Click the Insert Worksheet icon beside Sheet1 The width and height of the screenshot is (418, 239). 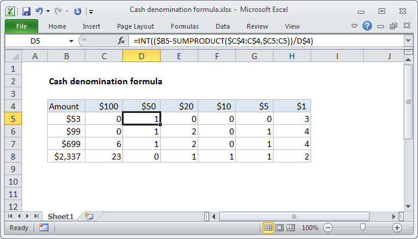tap(90, 216)
